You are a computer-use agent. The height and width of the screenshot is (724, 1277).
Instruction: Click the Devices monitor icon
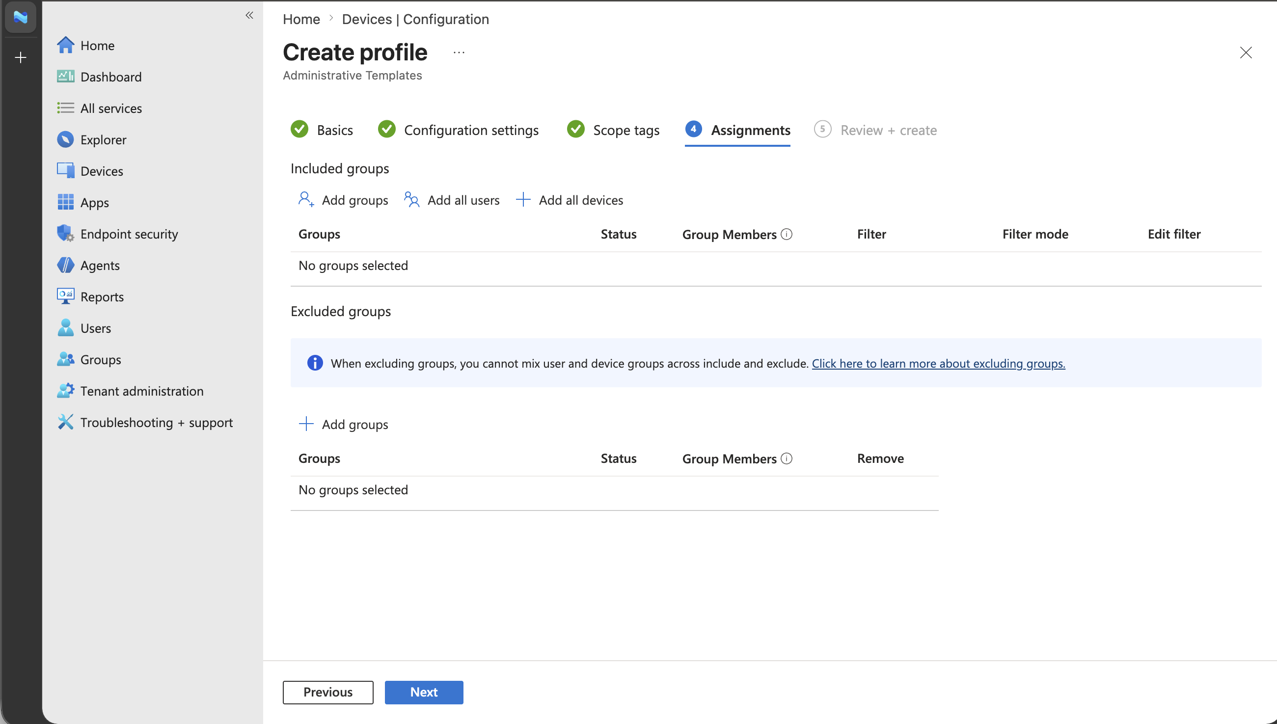coord(65,171)
